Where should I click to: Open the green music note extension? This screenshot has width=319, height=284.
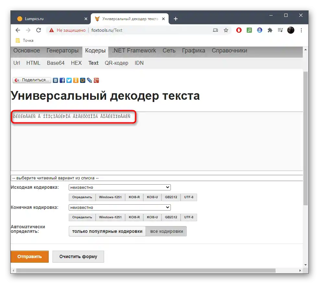point(249,30)
